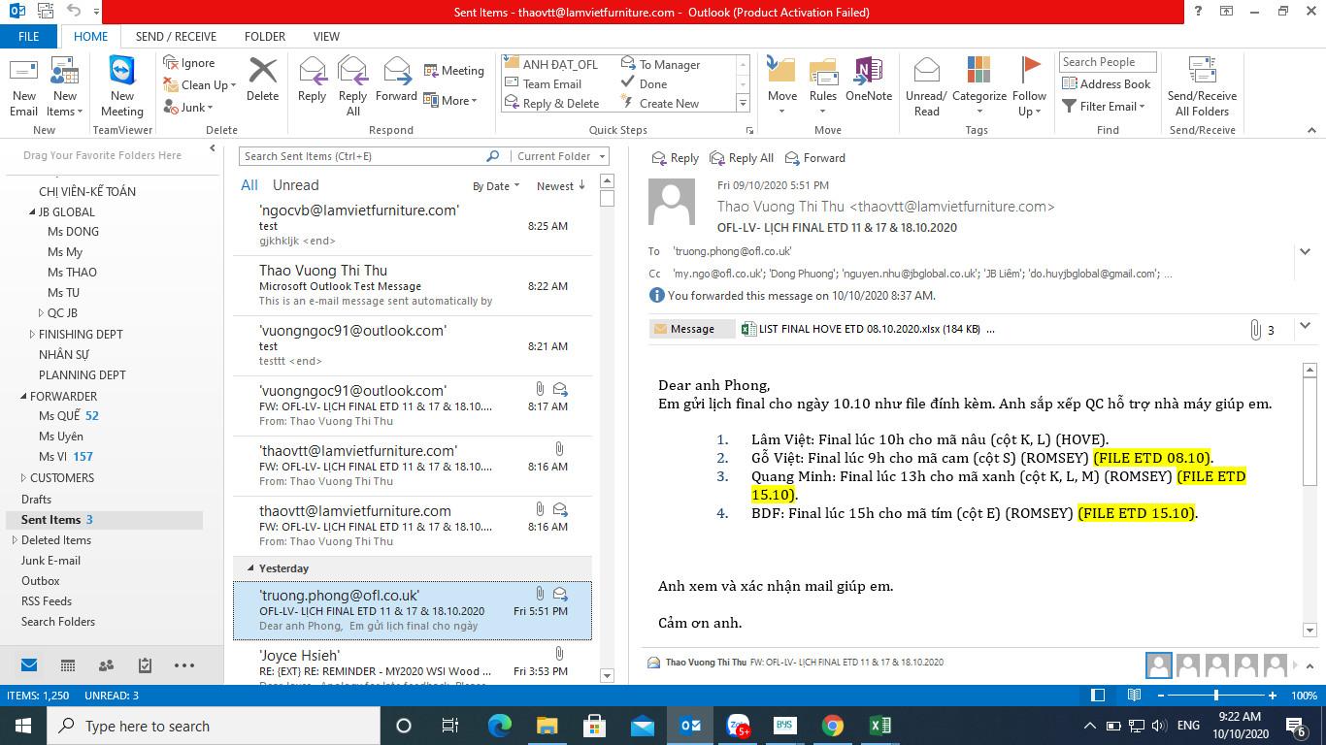Click the Reply icon in ribbon
This screenshot has height=745, width=1326.
(312, 80)
